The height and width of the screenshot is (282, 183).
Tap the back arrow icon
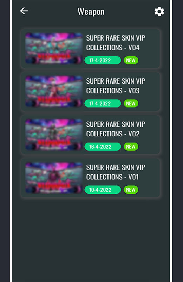click(24, 11)
